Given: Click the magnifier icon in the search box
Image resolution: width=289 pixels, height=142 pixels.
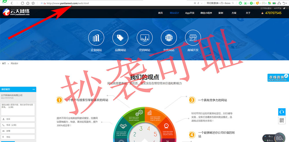Looking at the screenshot, I should pyautogui.click(x=233, y=3).
